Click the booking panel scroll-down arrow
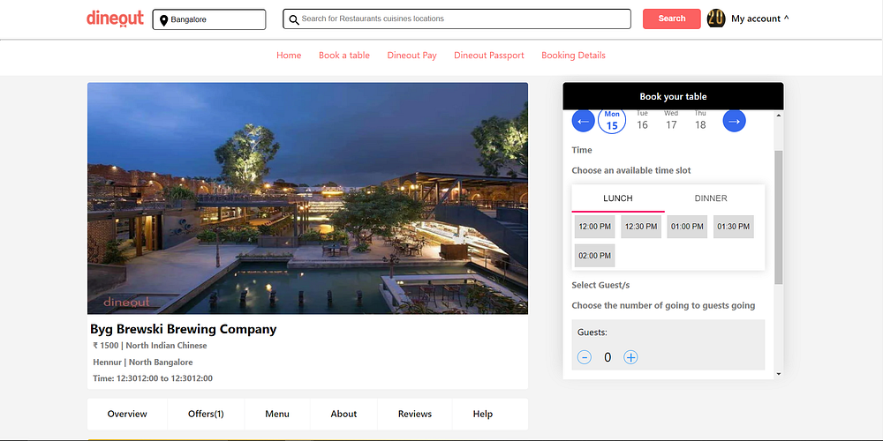883x441 pixels. click(x=778, y=373)
